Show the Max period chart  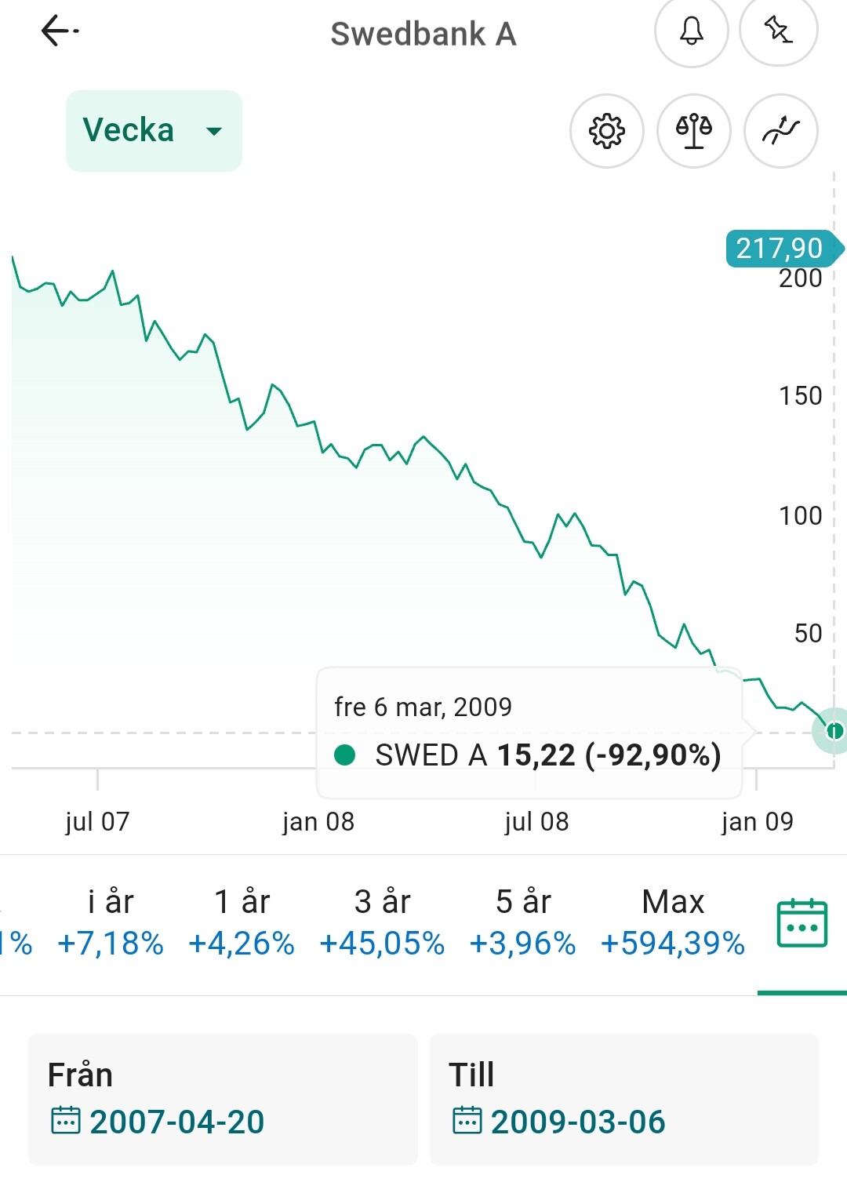point(672,922)
